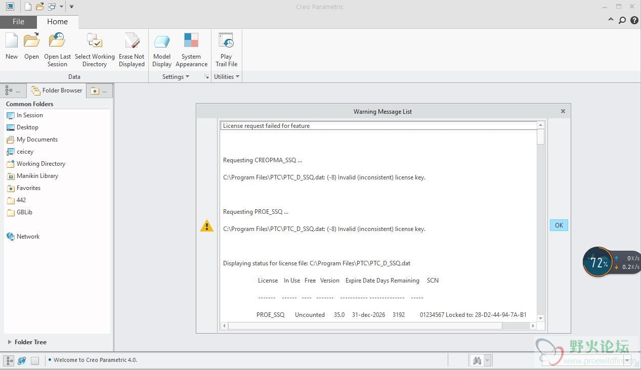The height and width of the screenshot is (370, 641).
Task: Click the warning list scroll down arrow
Action: (540, 318)
